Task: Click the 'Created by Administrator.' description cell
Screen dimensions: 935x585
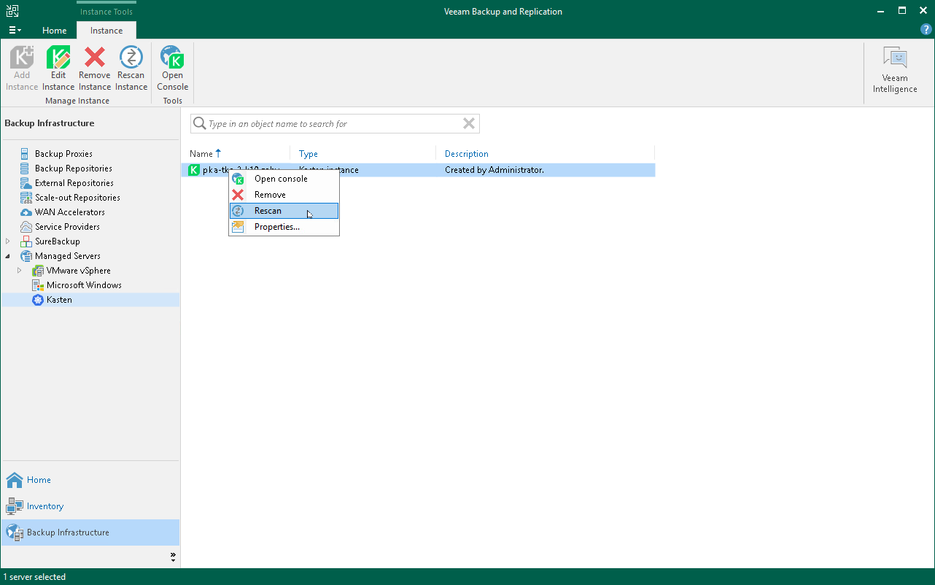Action: click(x=494, y=170)
